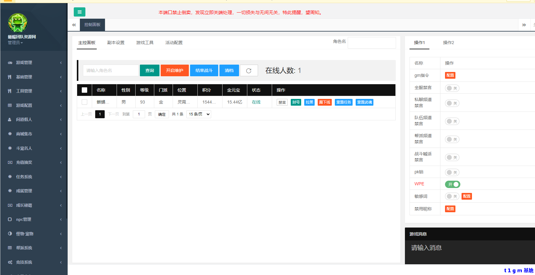The image size is (535, 275).
Task: Click the 开启维护 button
Action: [174, 70]
